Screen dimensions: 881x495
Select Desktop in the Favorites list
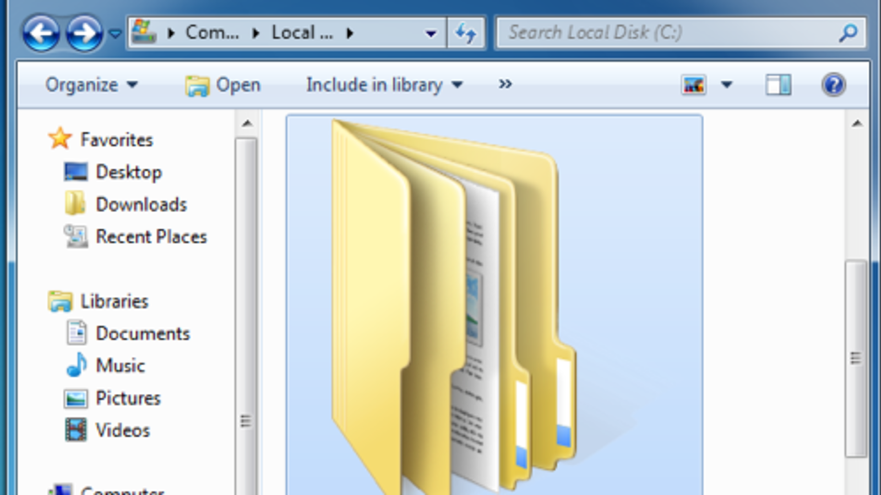(129, 172)
